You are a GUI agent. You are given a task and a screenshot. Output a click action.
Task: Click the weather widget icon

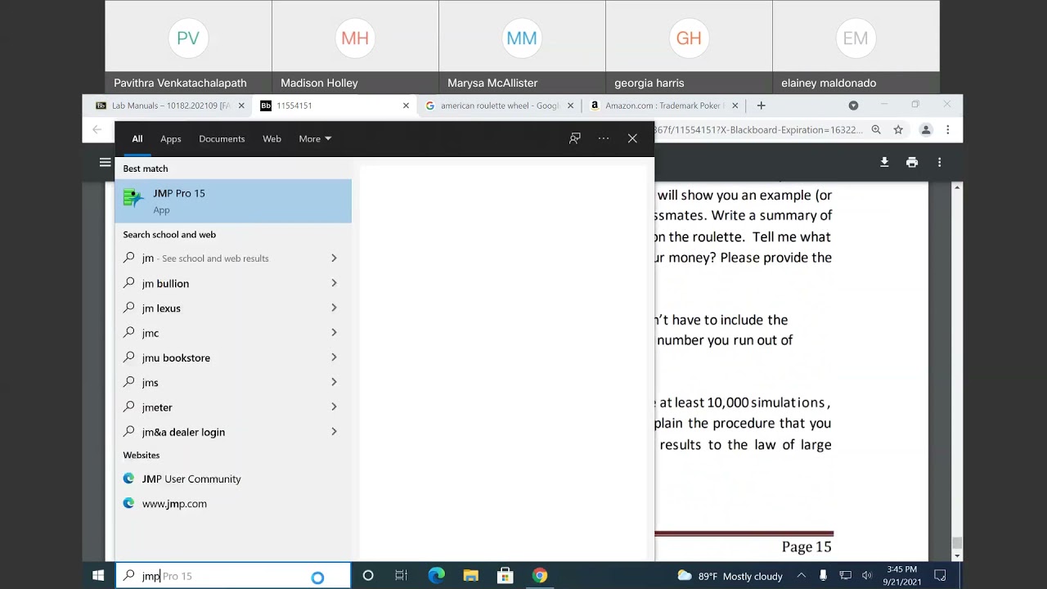coord(685,576)
